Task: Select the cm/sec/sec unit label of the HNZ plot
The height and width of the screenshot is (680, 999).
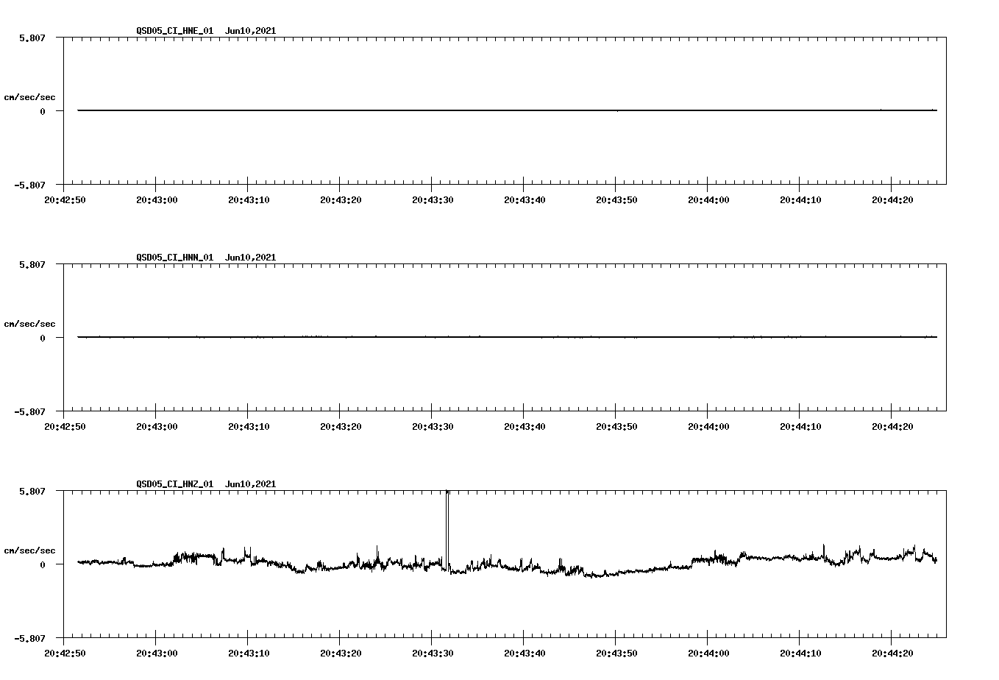Action: click(29, 550)
